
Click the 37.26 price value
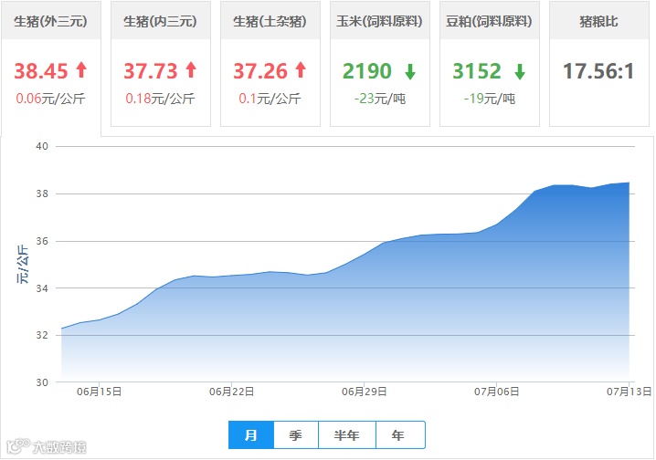pos(260,71)
